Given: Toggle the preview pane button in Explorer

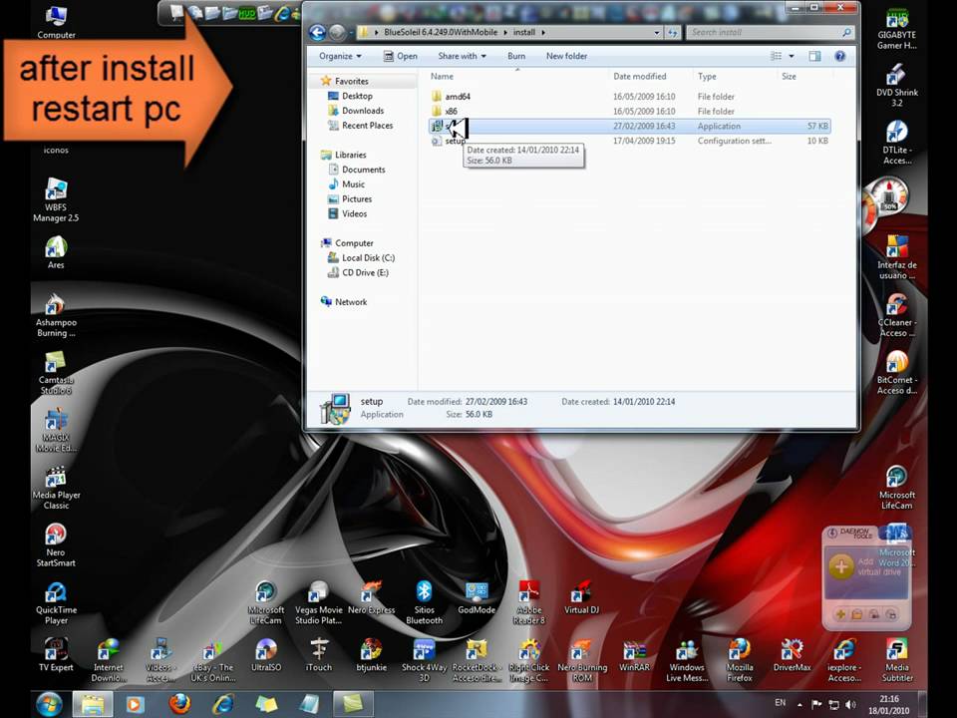Looking at the screenshot, I should (814, 56).
